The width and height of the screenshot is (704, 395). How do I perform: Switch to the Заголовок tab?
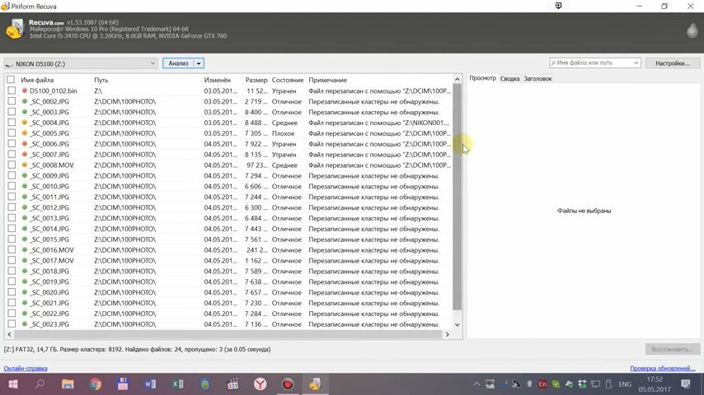point(537,78)
